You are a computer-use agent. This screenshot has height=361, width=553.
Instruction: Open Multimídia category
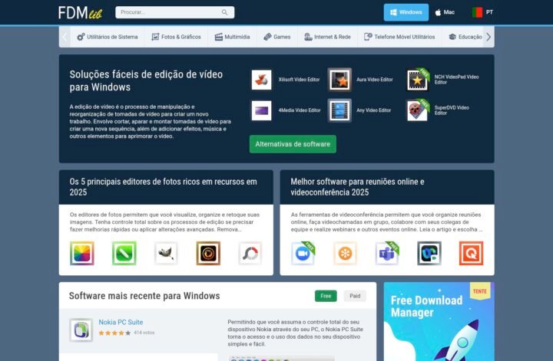233,37
